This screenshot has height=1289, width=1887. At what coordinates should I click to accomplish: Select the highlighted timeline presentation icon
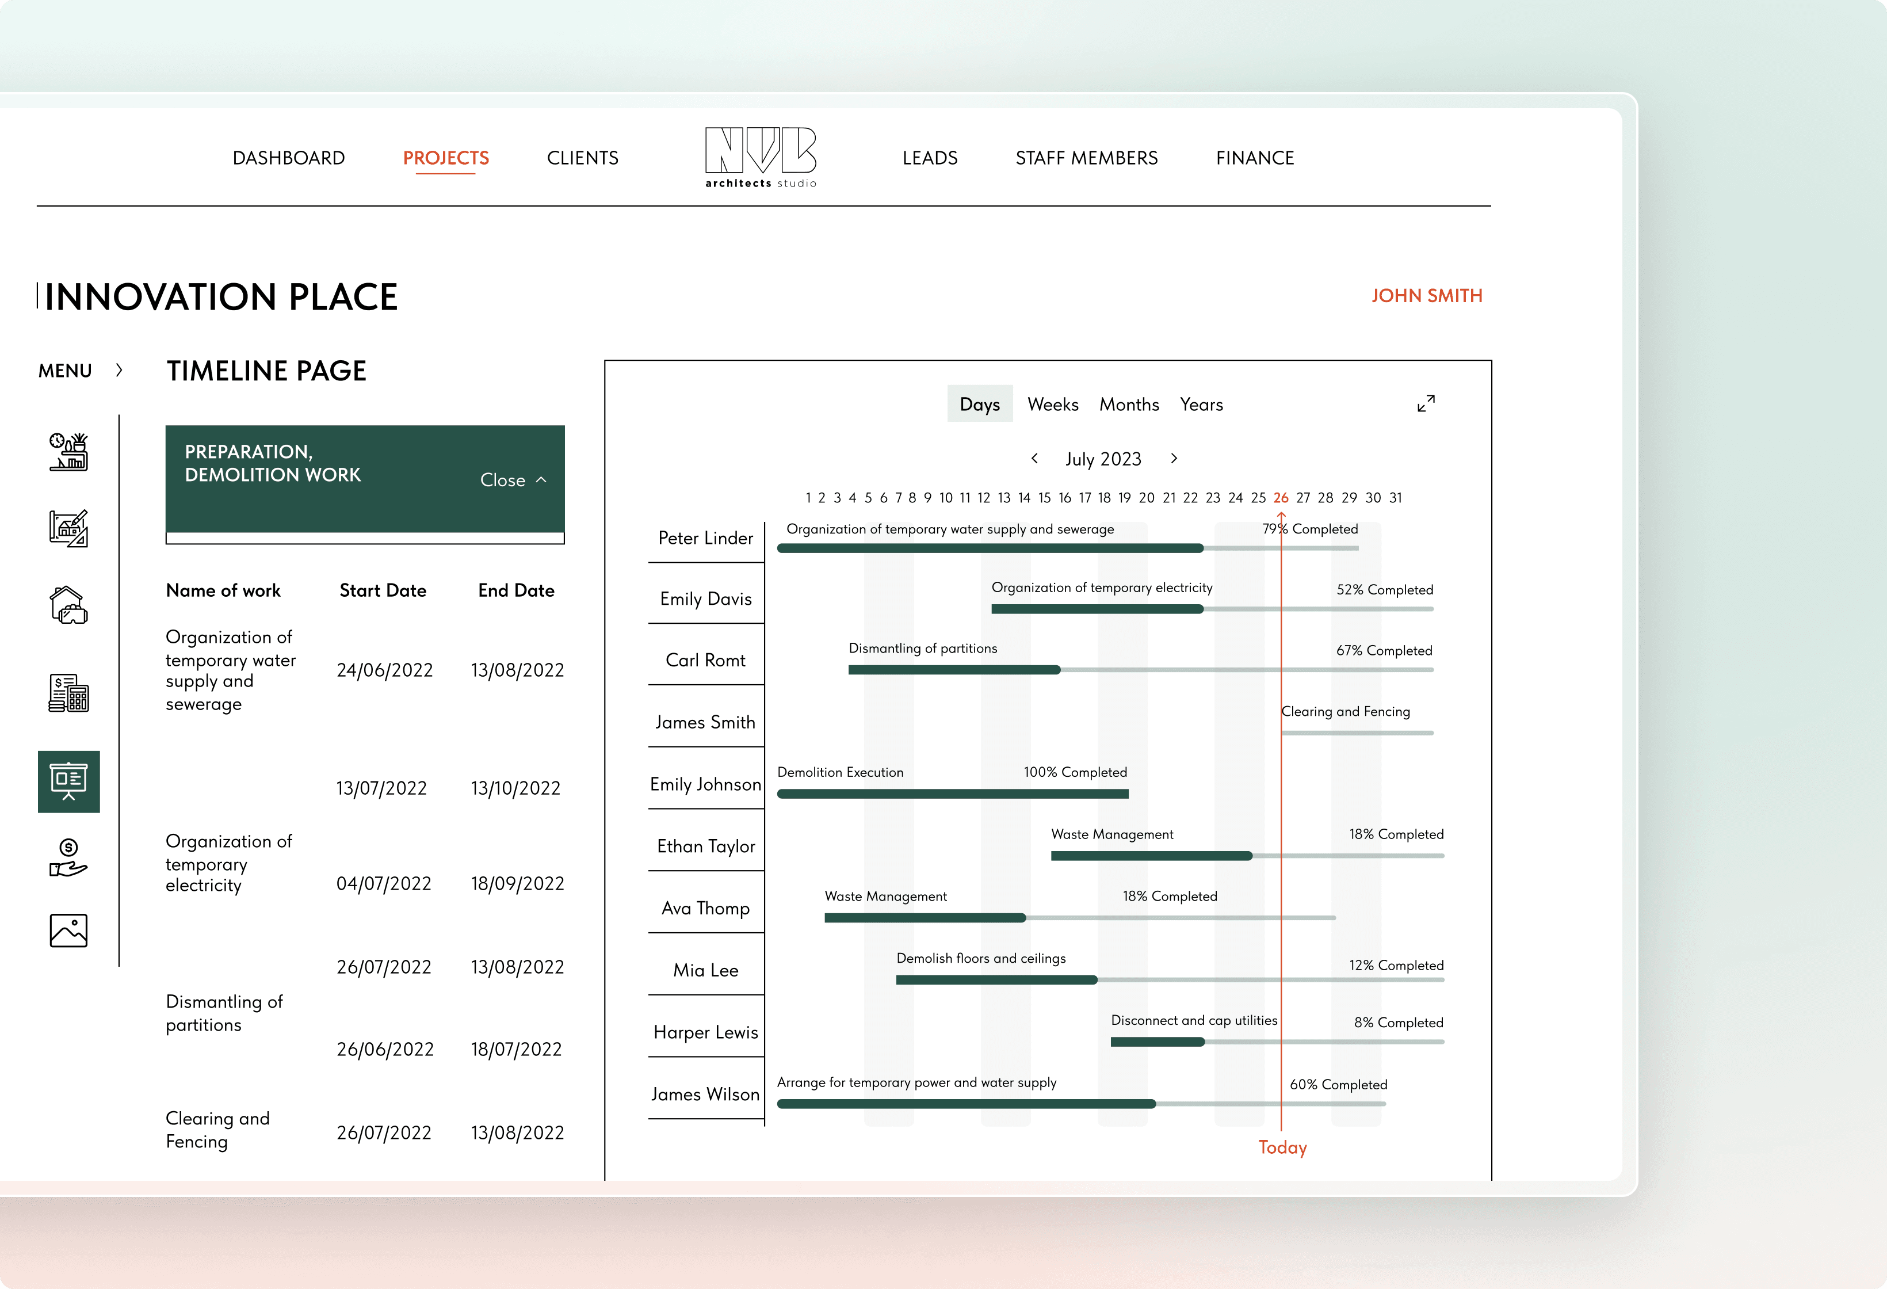(69, 781)
